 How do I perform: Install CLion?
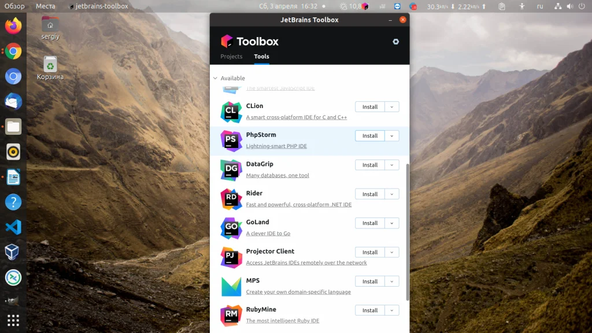(x=370, y=107)
